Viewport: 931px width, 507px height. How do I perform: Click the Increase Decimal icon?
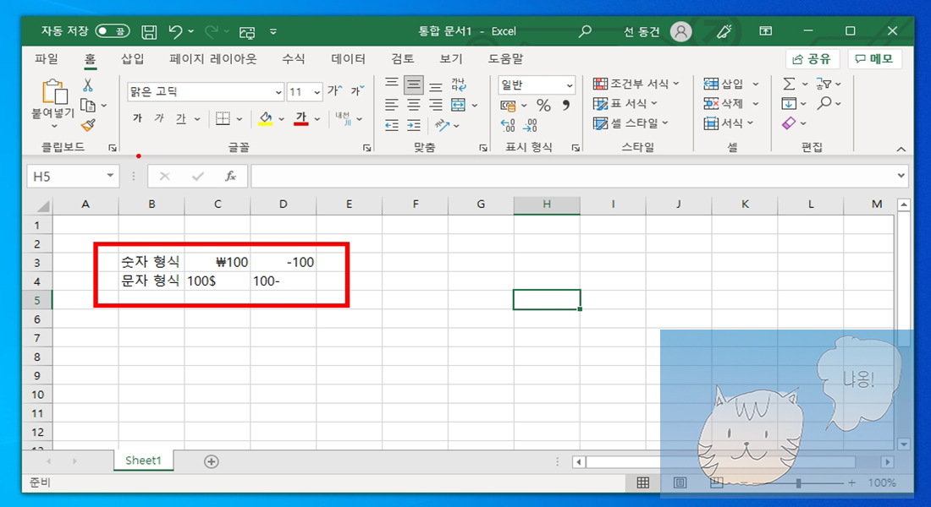pos(508,125)
